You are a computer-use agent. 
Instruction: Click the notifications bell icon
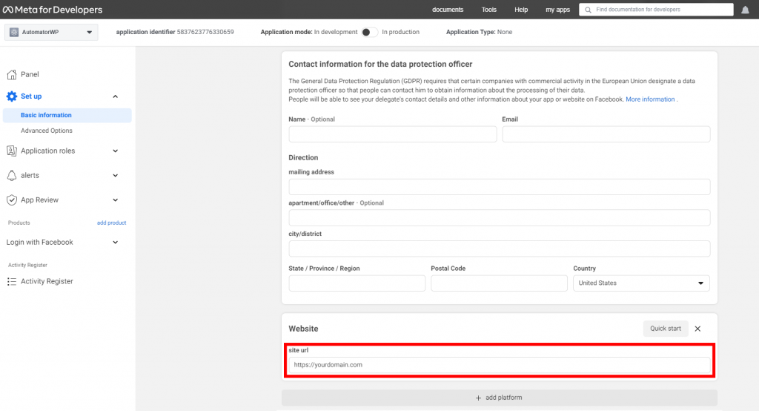pos(745,10)
